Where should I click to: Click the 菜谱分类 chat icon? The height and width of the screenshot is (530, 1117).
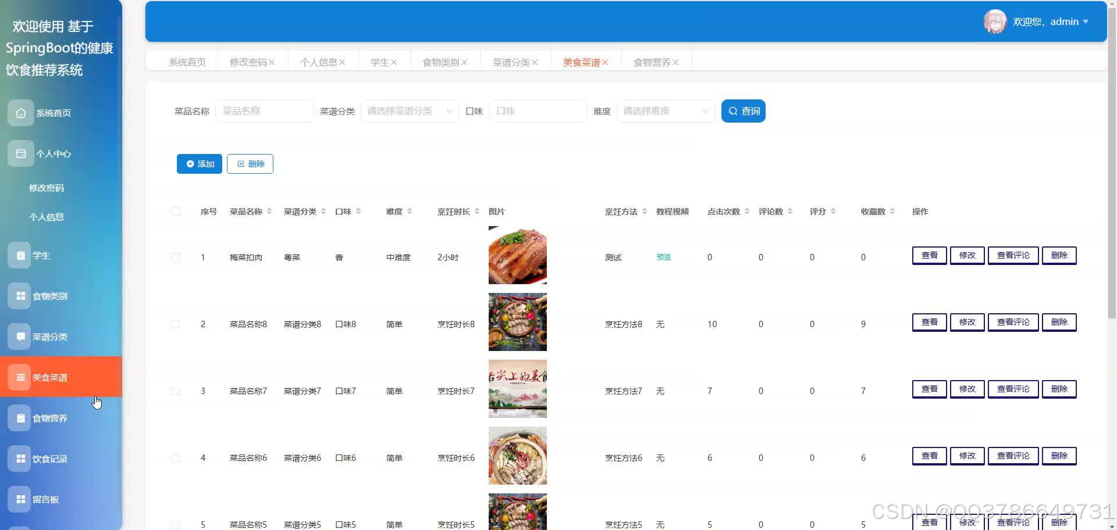20,336
